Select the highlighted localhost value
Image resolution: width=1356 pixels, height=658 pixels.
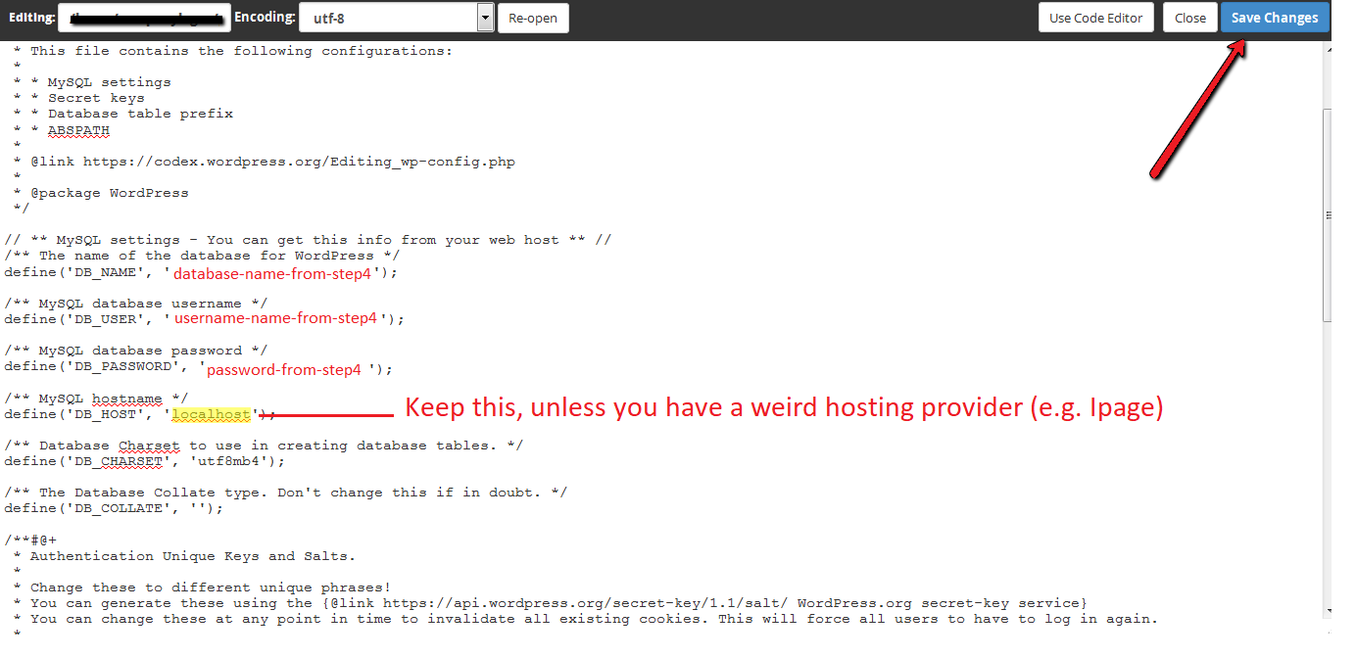tap(210, 414)
